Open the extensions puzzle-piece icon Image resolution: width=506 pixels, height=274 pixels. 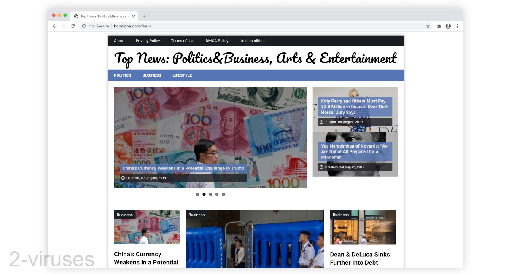click(x=439, y=26)
